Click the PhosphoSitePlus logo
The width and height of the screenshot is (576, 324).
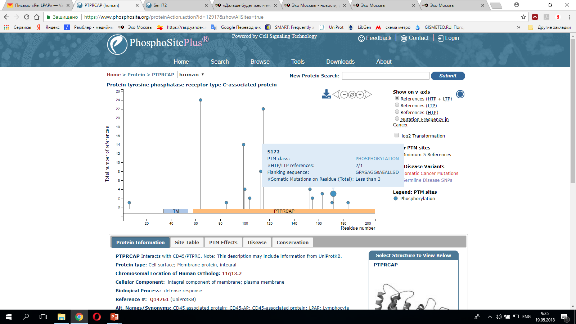[117, 45]
